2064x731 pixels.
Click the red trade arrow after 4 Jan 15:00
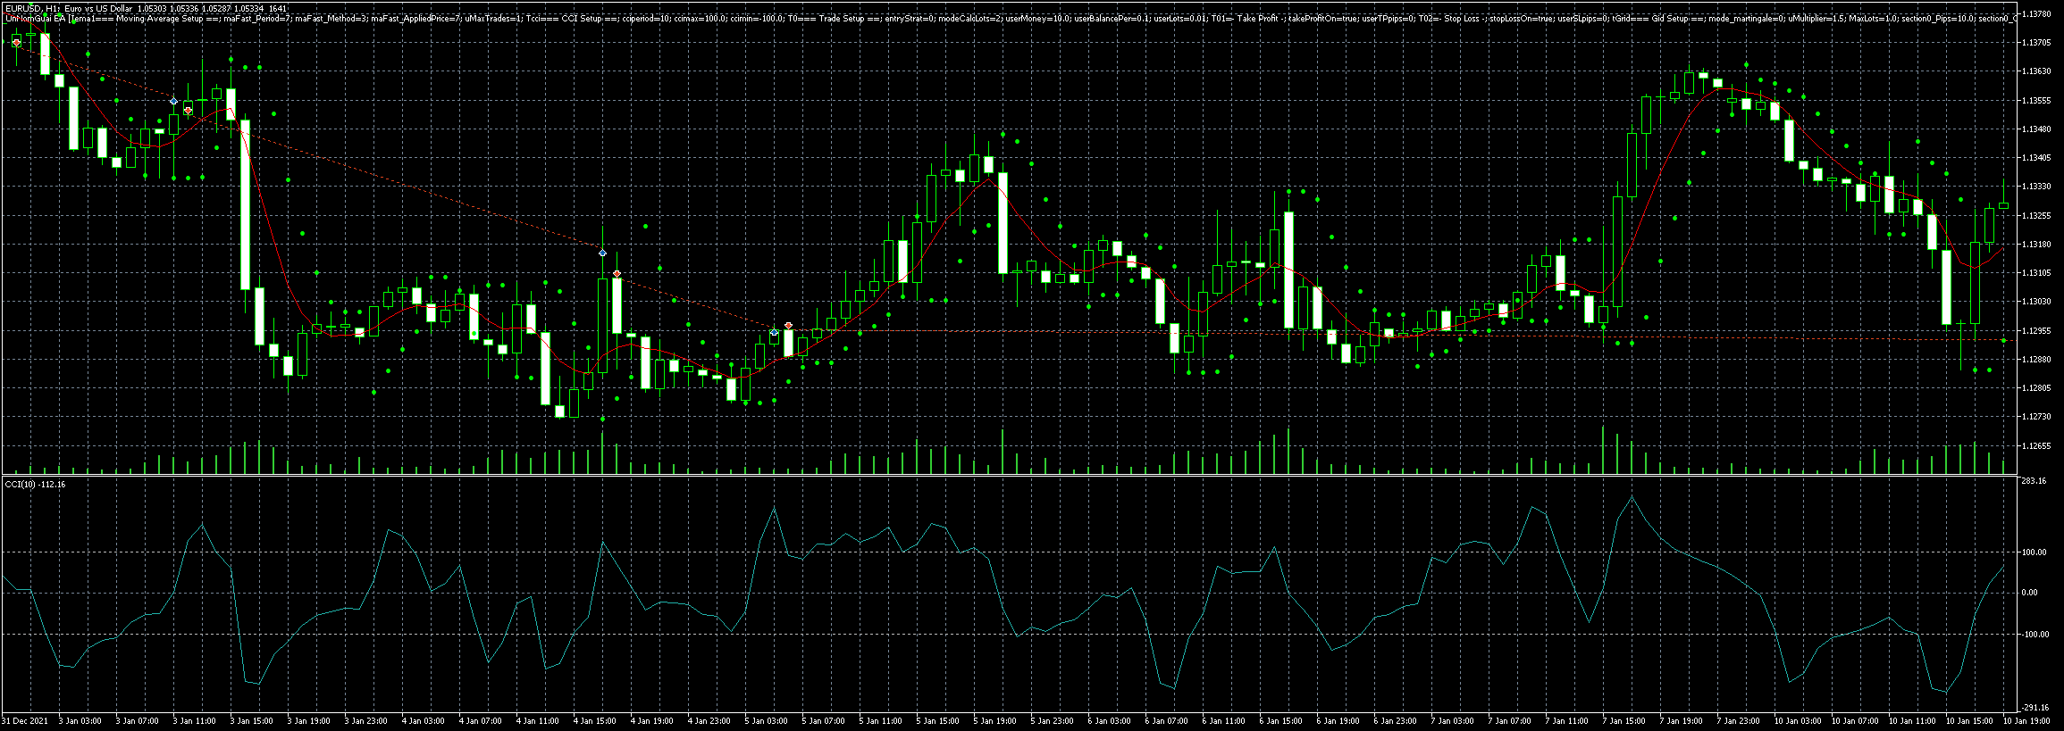point(617,273)
